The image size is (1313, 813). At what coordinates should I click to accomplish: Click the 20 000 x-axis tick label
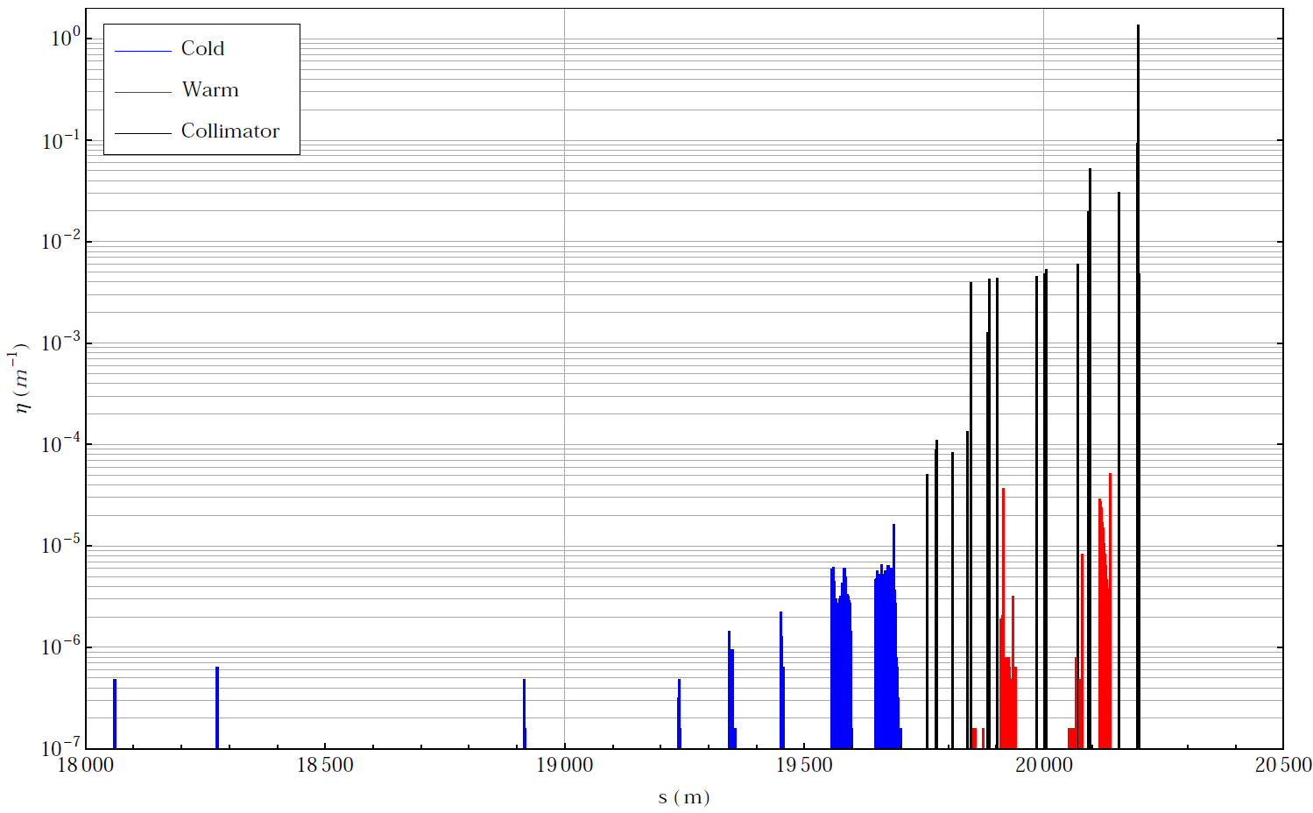1043,766
